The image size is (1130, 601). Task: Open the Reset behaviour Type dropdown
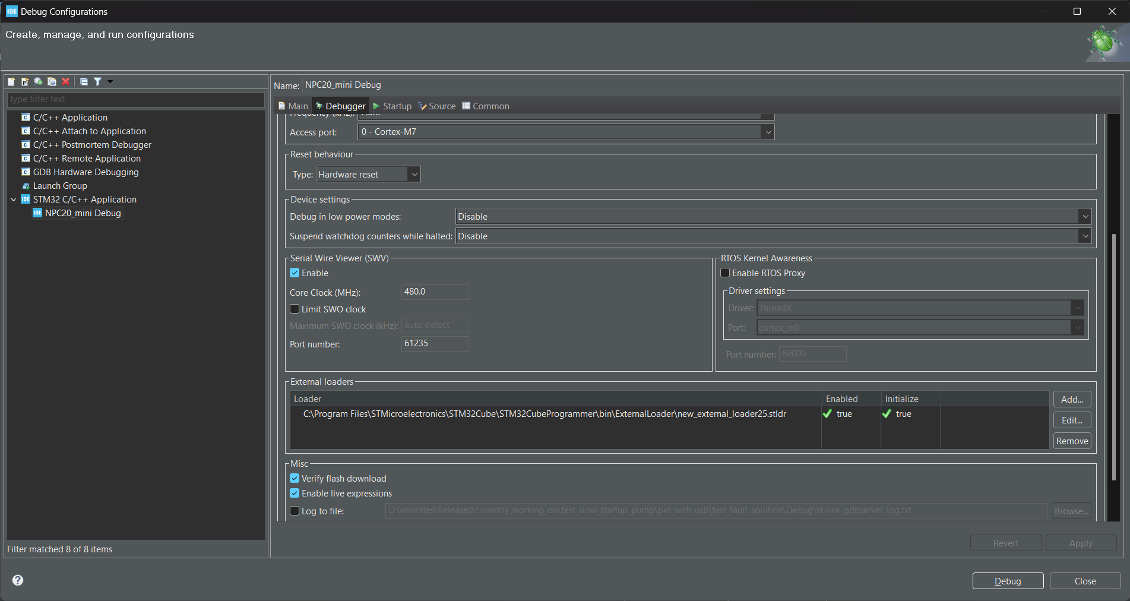click(368, 175)
